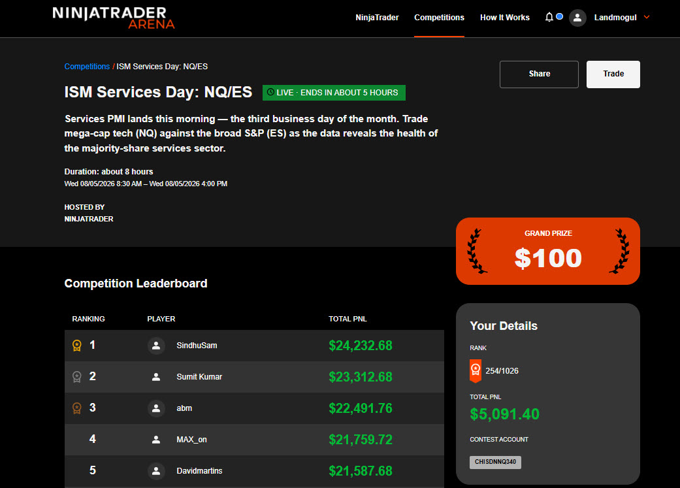This screenshot has height=488, width=680.
Task: Click the user avatar icon in header
Action: tap(577, 18)
